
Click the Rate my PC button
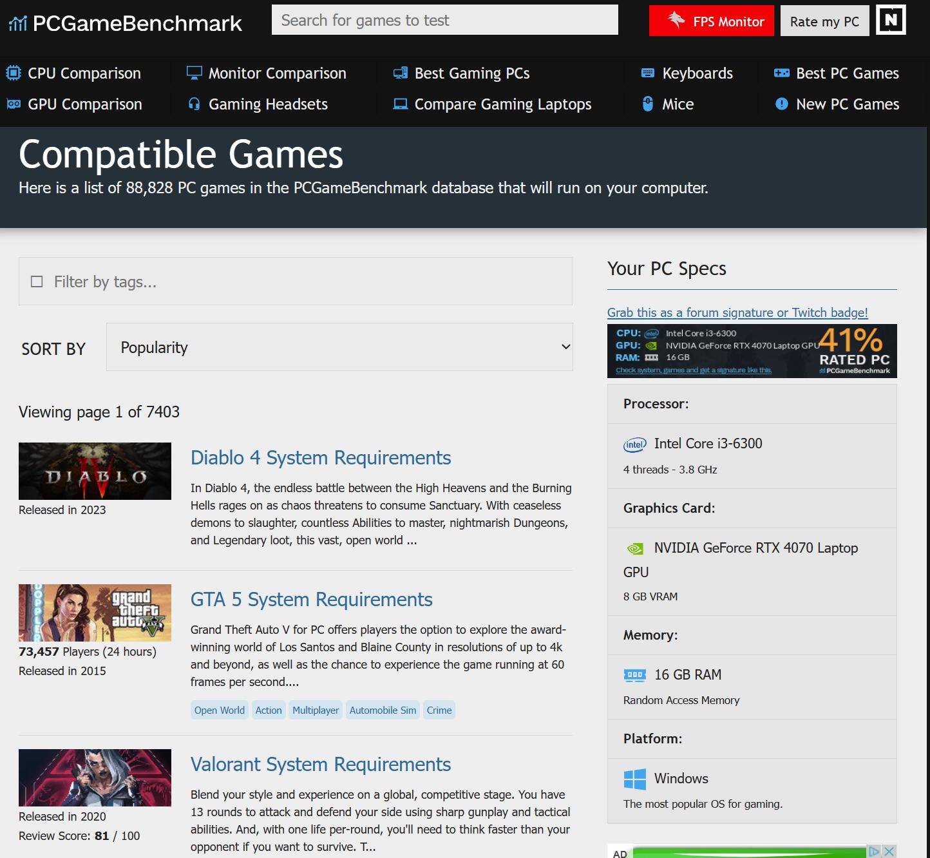[824, 21]
